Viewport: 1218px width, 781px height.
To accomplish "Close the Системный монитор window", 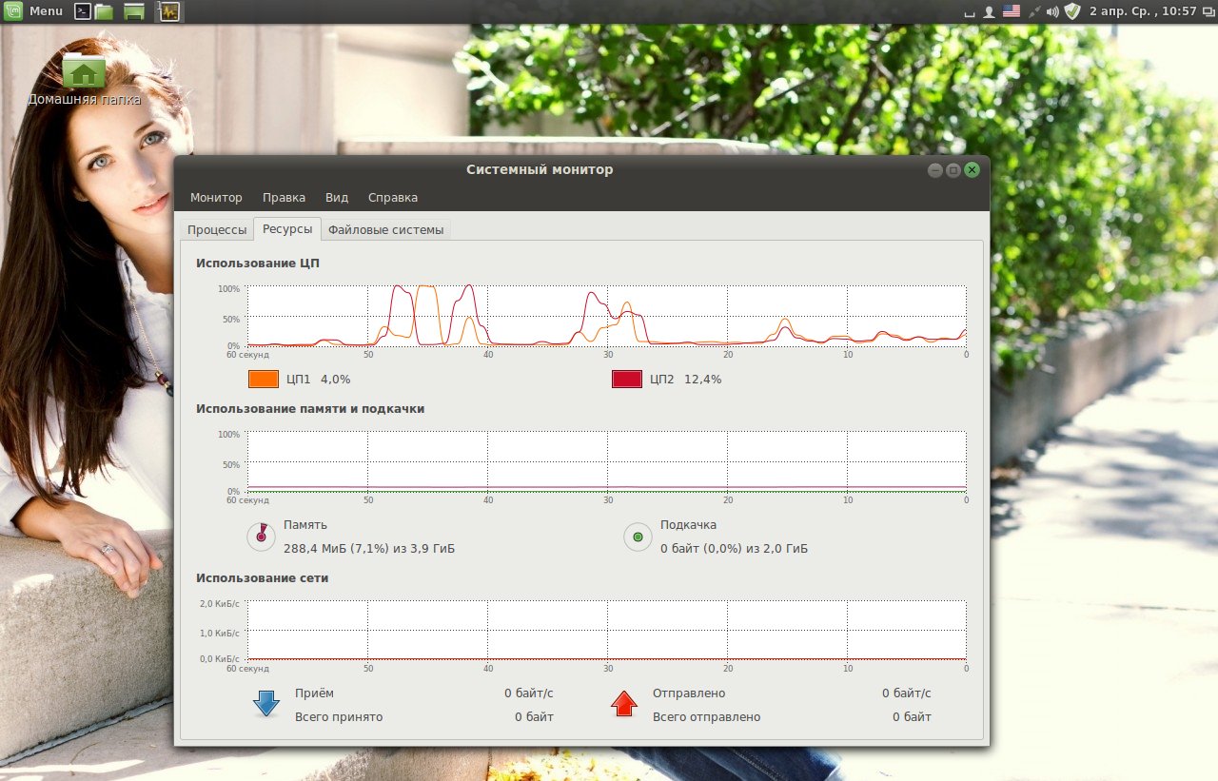I will (x=972, y=170).
